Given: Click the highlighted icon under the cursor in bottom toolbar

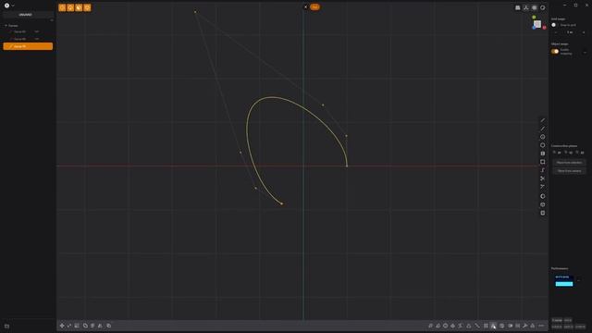Looking at the screenshot, I should 493,326.
